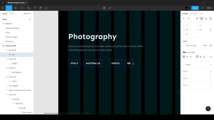Click the layer opacity 100% field
The width and height of the screenshot is (214, 120).
point(205,45)
